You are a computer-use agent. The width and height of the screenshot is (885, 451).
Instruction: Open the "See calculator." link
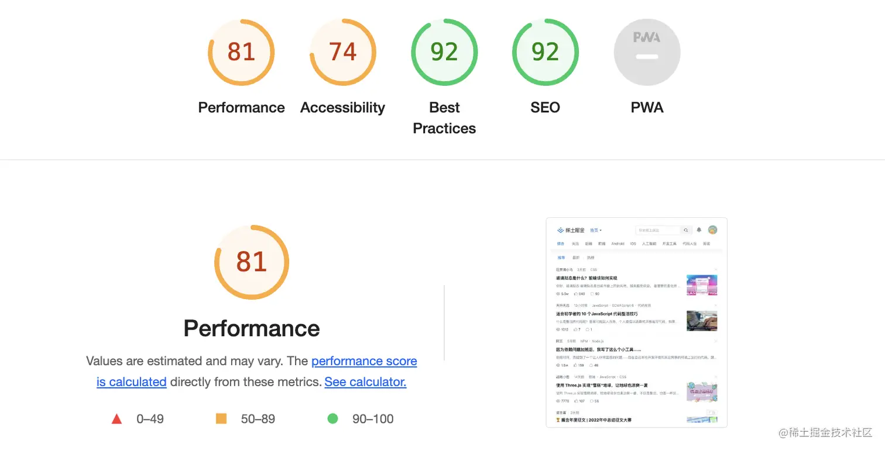[365, 382]
